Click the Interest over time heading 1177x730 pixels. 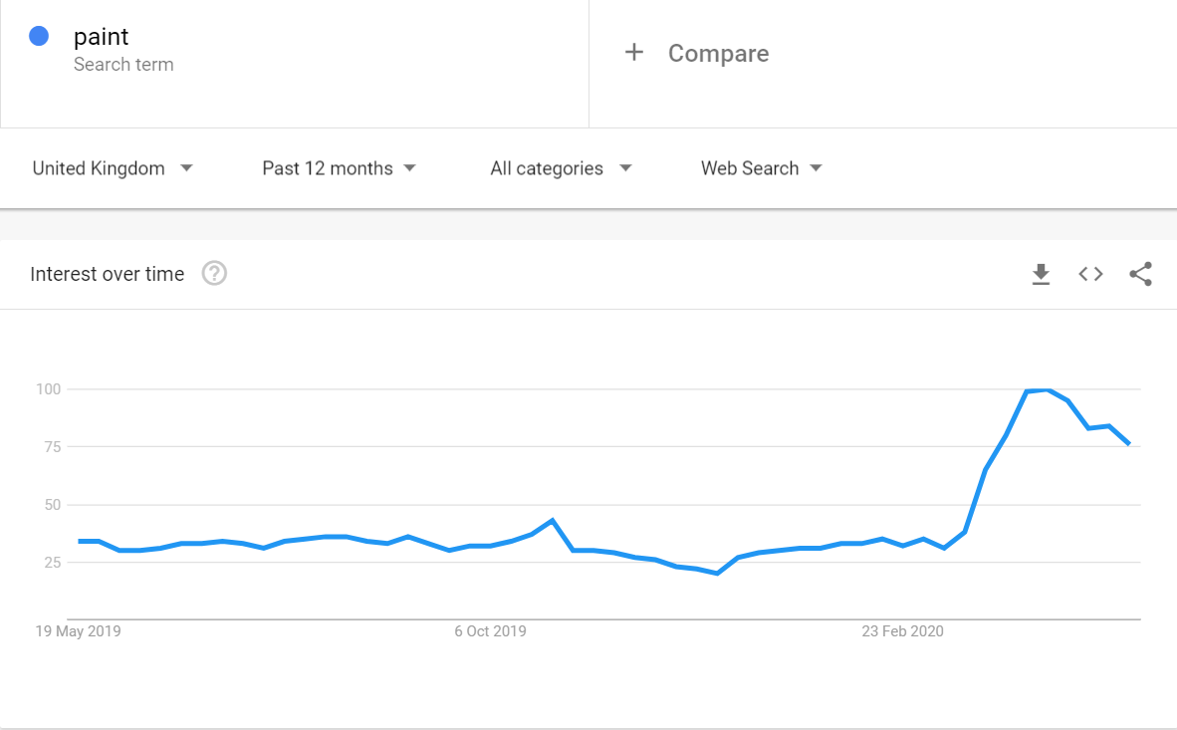pos(108,274)
